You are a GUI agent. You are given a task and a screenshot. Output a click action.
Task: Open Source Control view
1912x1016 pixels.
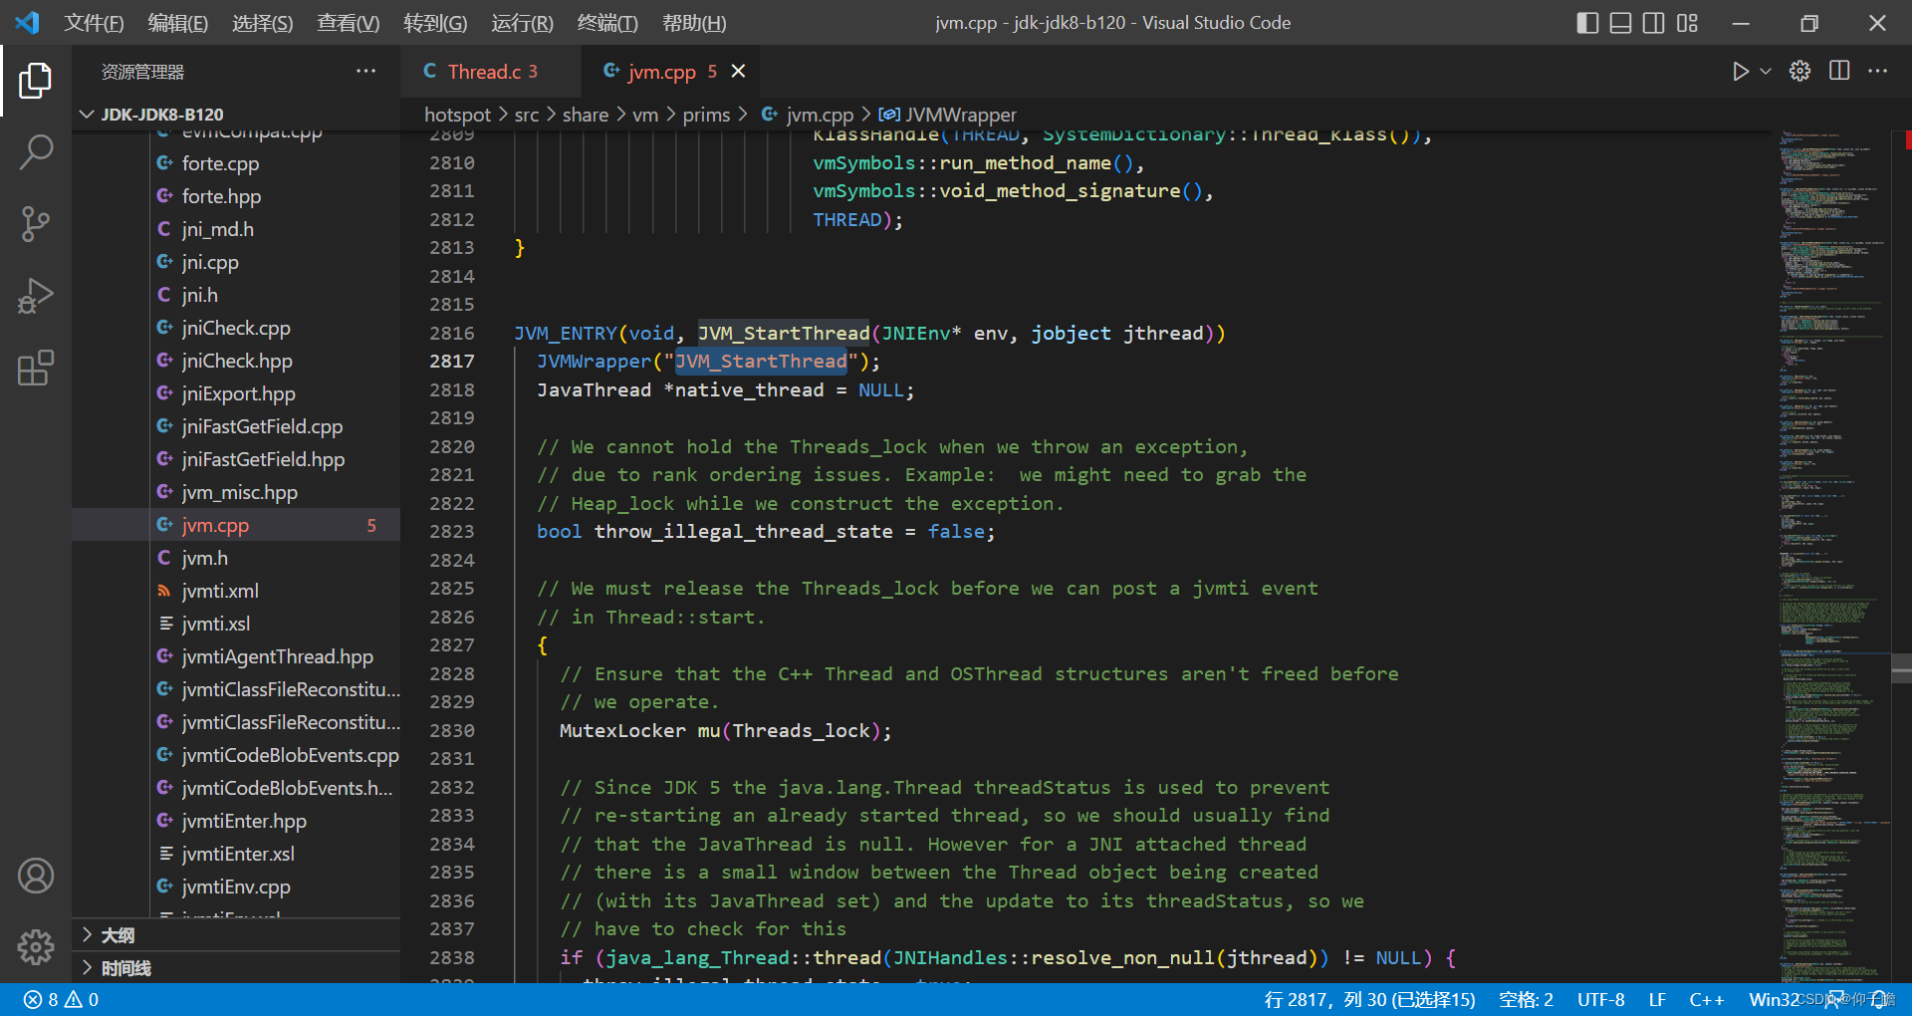click(x=36, y=224)
